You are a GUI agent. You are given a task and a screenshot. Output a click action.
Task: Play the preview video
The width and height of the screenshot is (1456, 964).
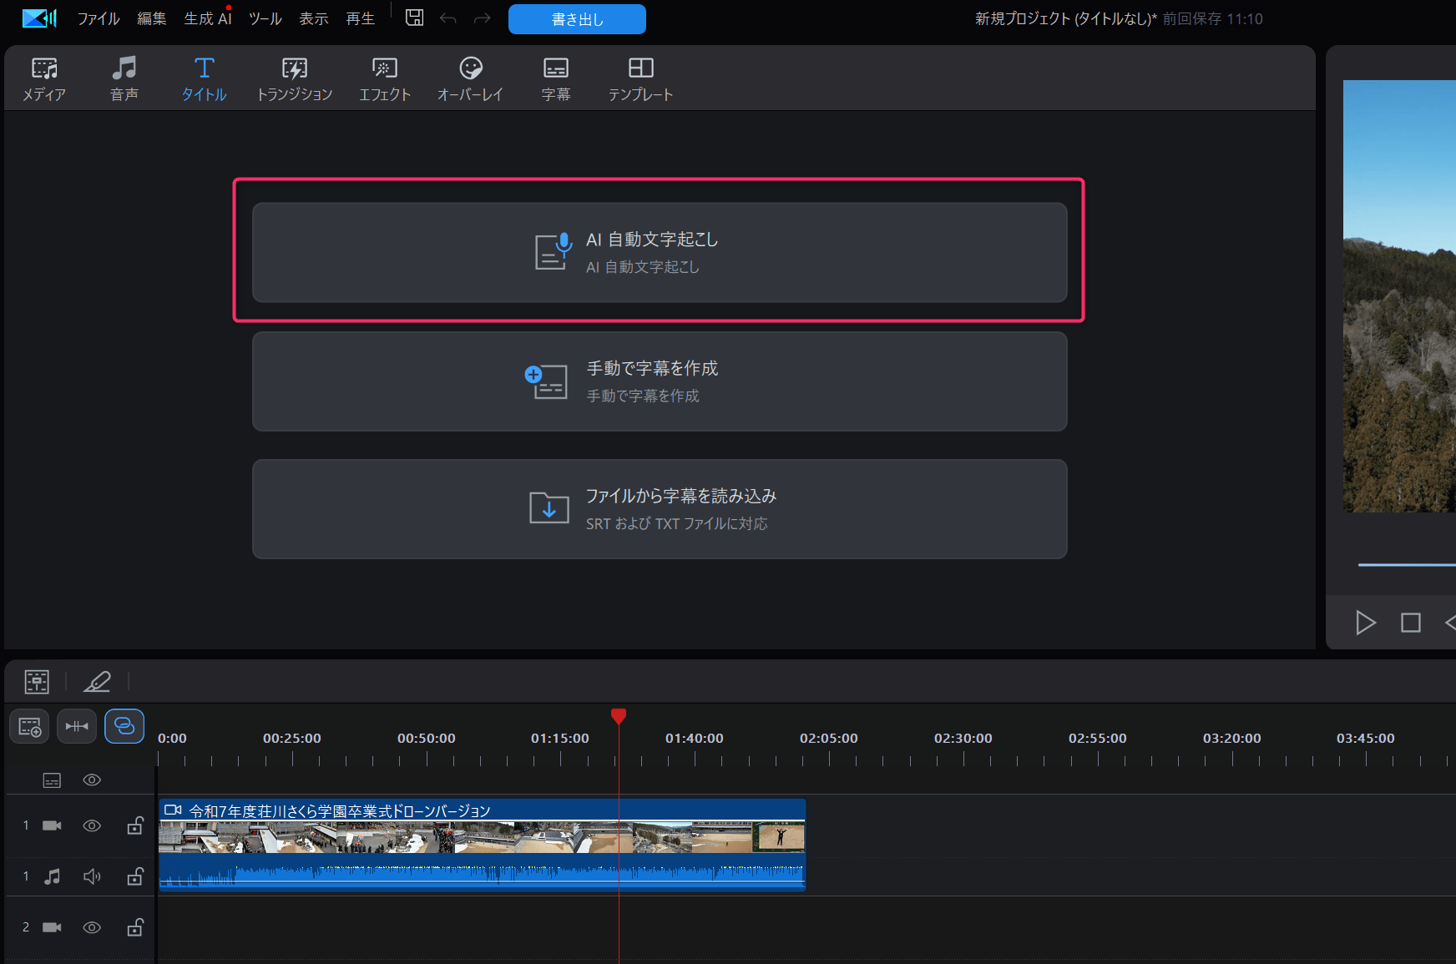coord(1365,623)
